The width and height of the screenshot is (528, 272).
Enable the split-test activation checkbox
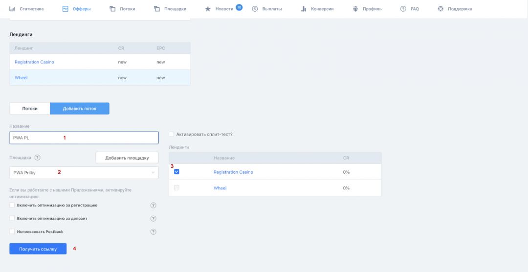(x=171, y=134)
